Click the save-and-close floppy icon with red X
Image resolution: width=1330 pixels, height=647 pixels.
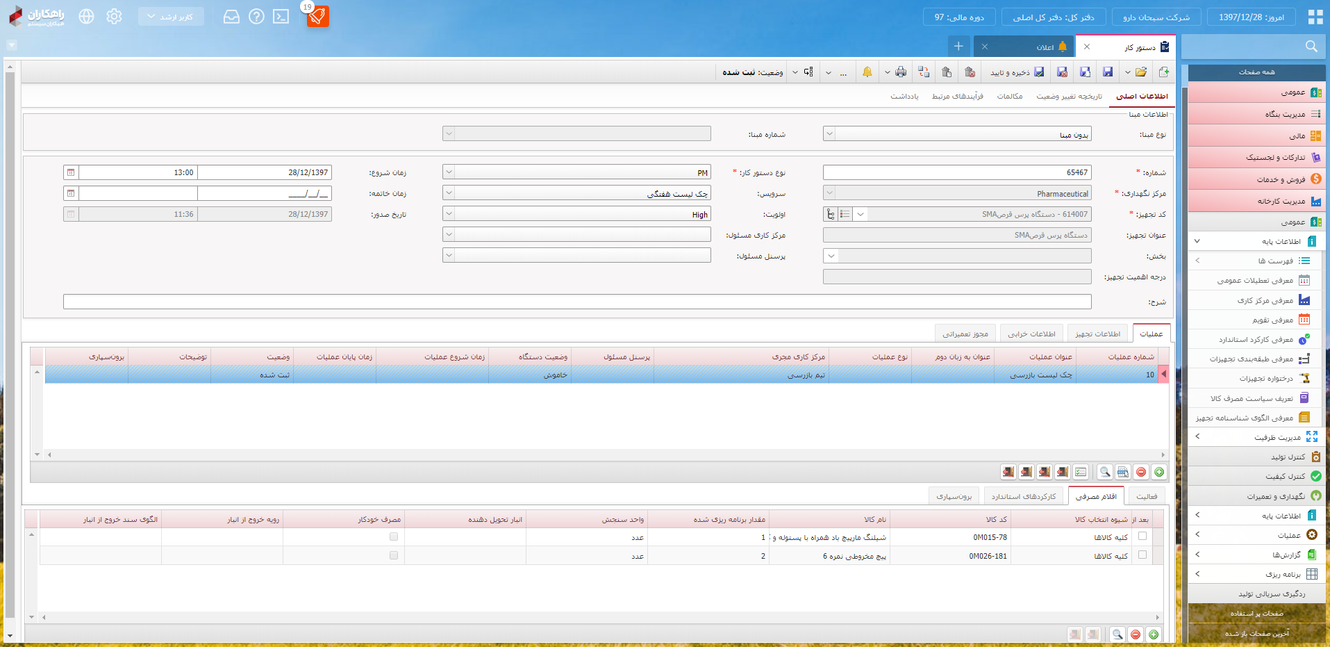pyautogui.click(x=1062, y=72)
